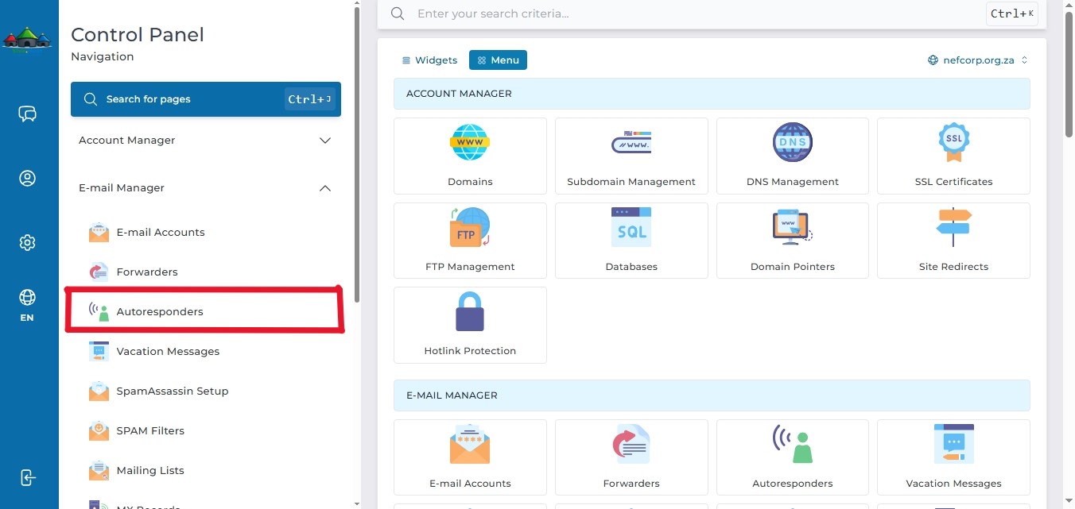This screenshot has width=1075, height=509.
Task: Collapse the E-mail Manager section
Action: click(x=206, y=188)
